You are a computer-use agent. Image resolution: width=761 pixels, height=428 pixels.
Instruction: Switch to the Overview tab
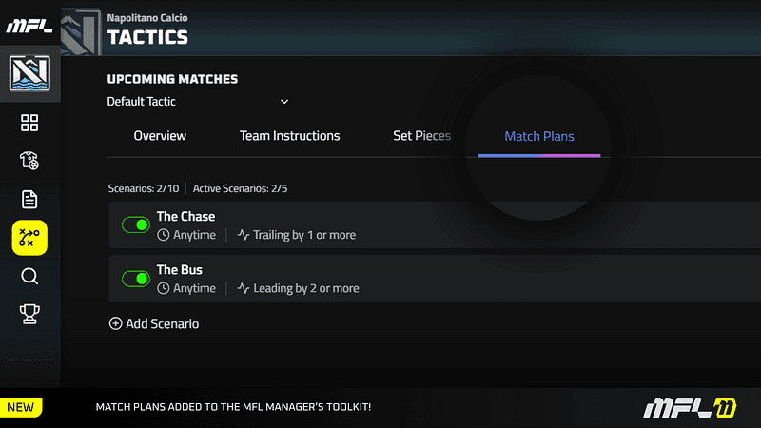click(160, 136)
